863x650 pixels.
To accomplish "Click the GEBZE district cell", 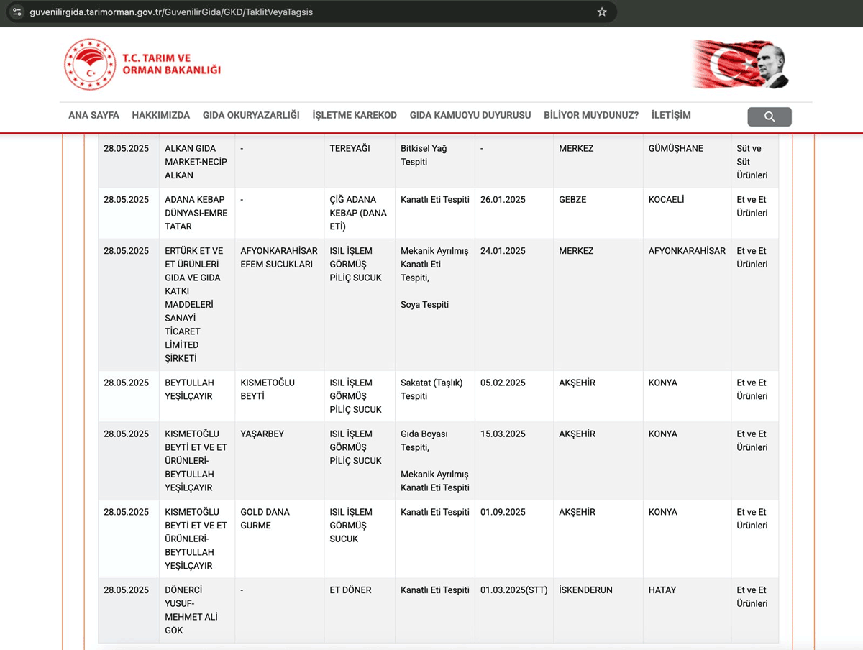I will click(x=572, y=199).
